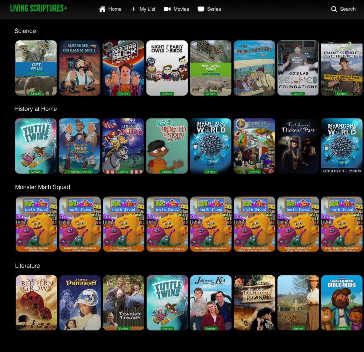Open Return to Treasure Island poster
364x352 pixels.
tap(255, 303)
